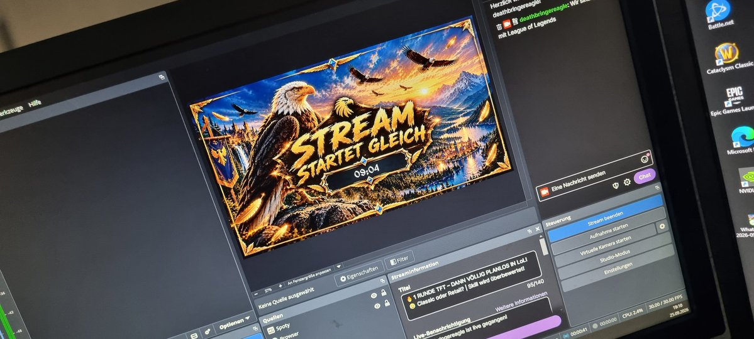Click the list icon in the bottom toolbar
The image size is (754, 339).
click(x=193, y=336)
